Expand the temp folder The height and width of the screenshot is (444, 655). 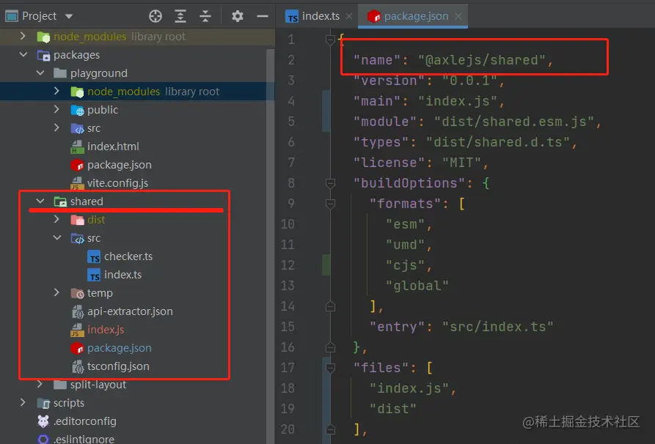56,292
